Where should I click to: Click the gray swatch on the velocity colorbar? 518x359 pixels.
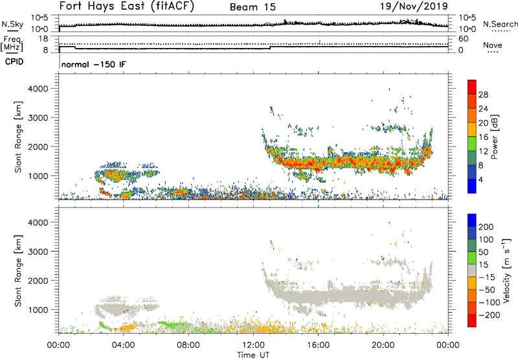(x=471, y=271)
